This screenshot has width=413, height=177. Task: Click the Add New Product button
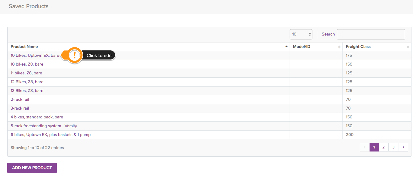(32, 168)
